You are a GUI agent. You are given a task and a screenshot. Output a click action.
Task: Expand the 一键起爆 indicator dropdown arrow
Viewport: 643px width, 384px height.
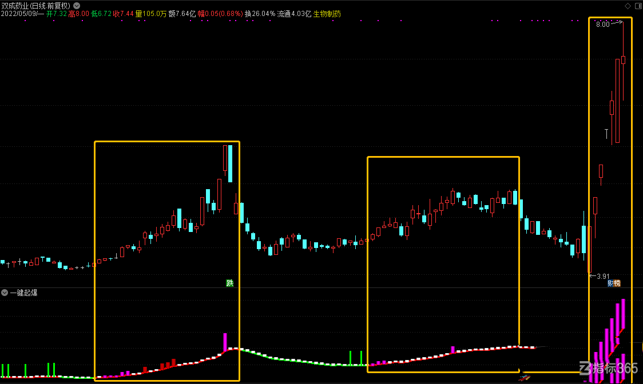click(x=5, y=293)
